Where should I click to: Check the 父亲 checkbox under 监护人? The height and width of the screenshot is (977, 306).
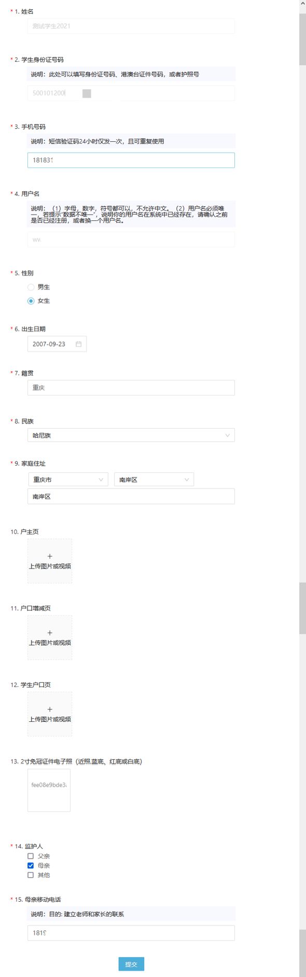[30, 856]
